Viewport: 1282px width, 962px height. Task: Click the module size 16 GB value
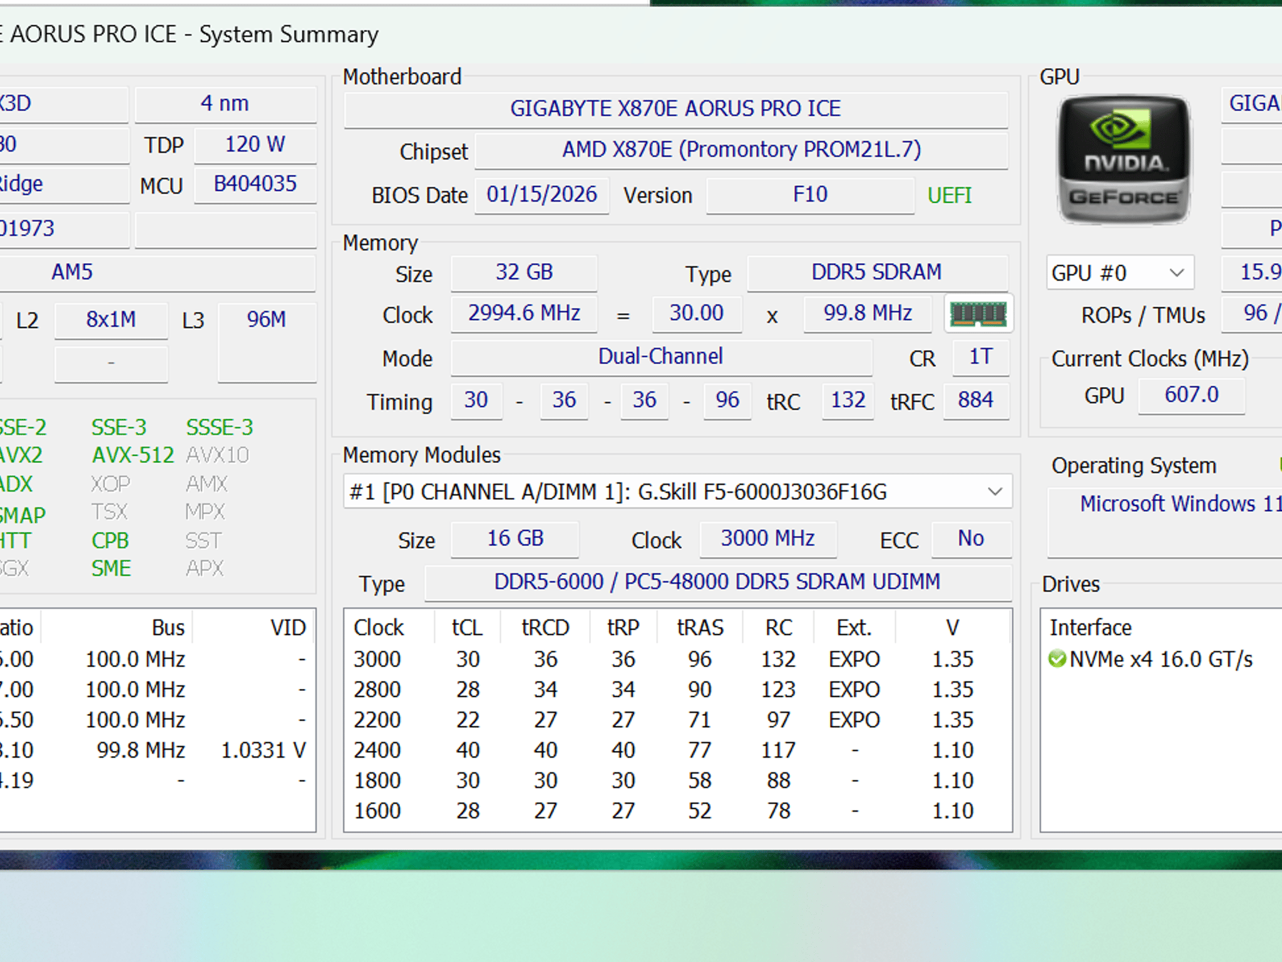[515, 539]
